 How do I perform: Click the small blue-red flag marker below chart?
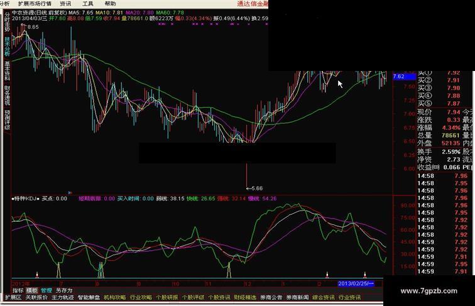point(70,192)
